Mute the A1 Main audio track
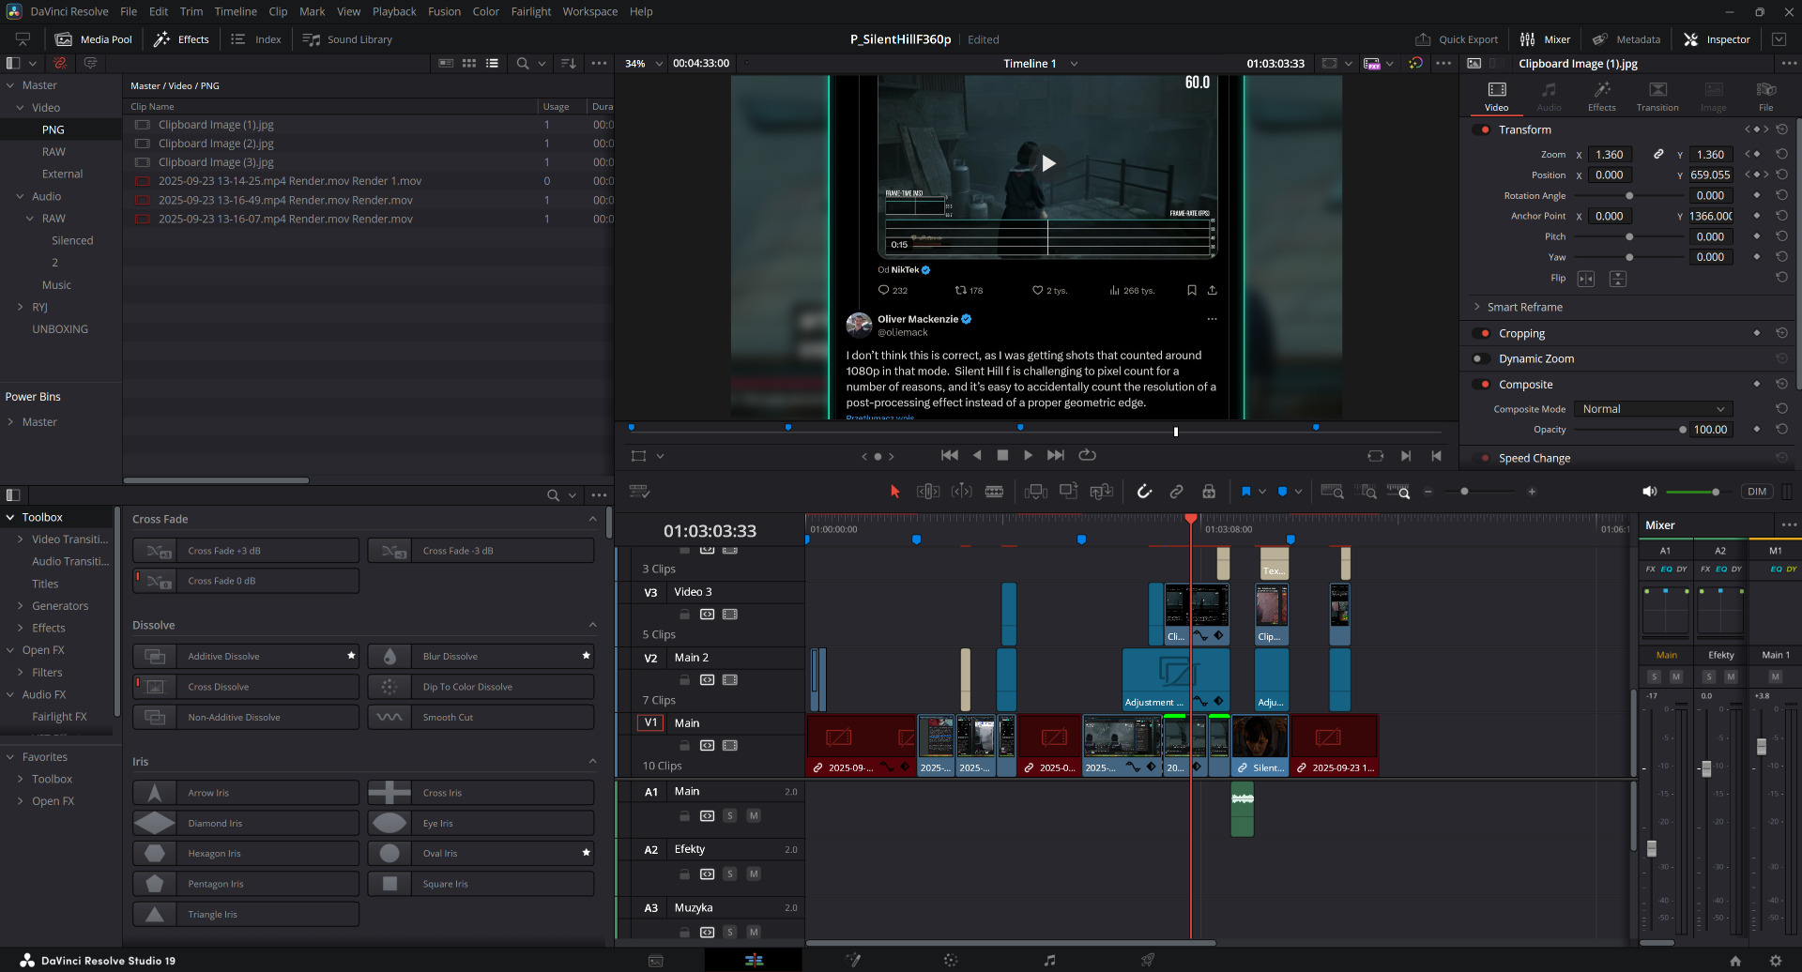1802x972 pixels. (x=754, y=816)
